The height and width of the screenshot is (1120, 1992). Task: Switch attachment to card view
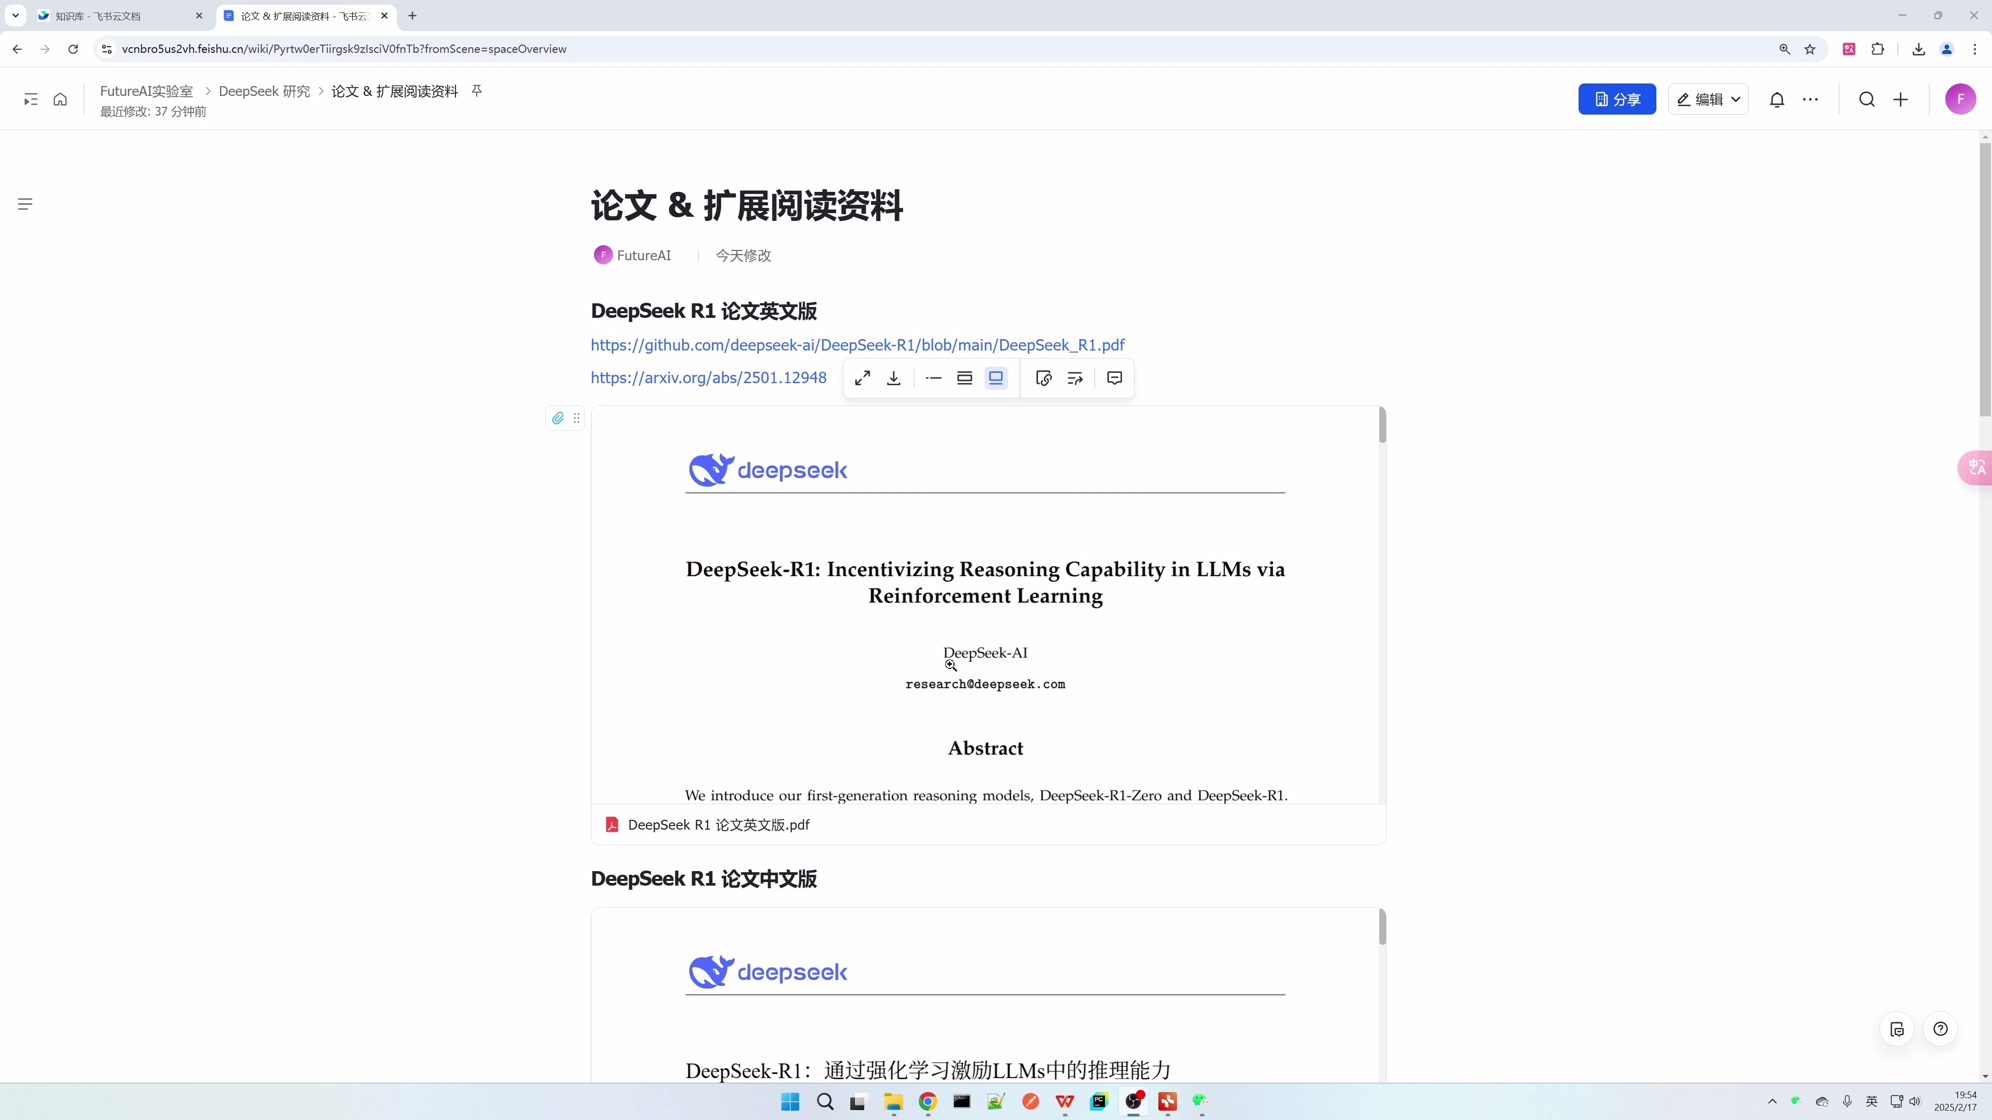[964, 378]
